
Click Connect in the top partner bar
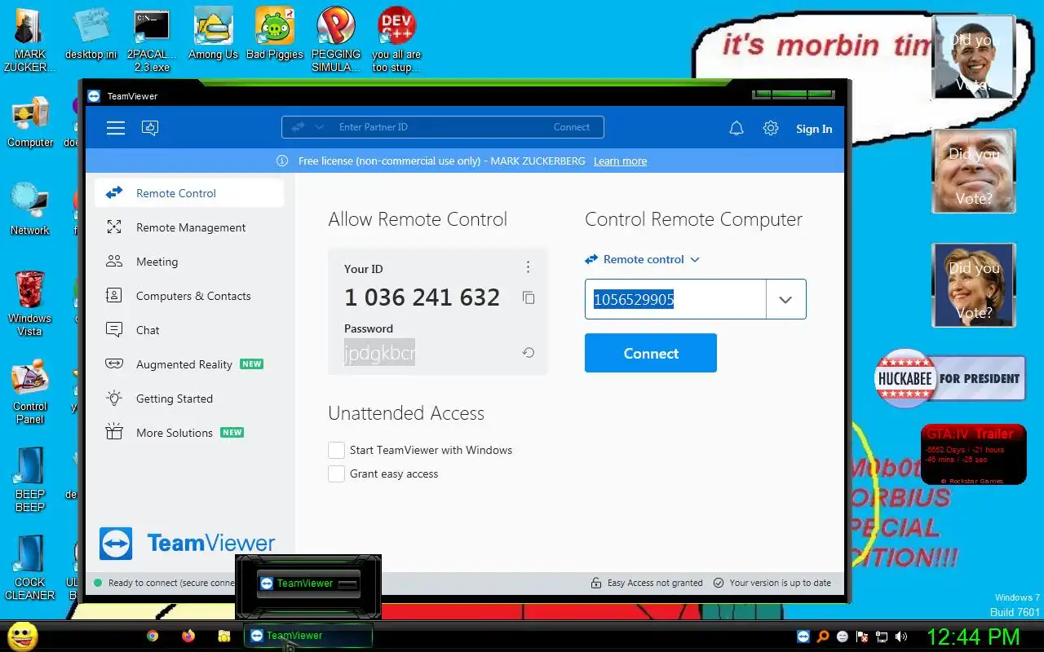coord(571,127)
